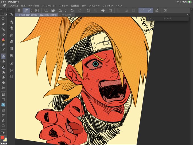The image size is (193, 145).
Task: Select the Airbrush tool
Action: (x=3, y=72)
